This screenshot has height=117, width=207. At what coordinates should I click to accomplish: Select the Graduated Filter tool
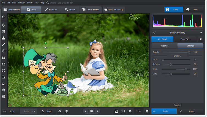4,57
